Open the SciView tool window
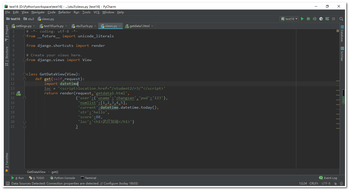 pyautogui.click(x=342, y=54)
